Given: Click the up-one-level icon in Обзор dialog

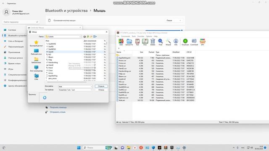Looking at the screenshot, I should click(88, 36).
